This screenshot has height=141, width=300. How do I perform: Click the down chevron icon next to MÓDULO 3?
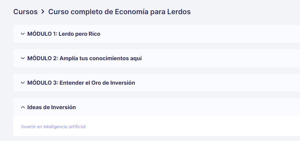coord(23,83)
